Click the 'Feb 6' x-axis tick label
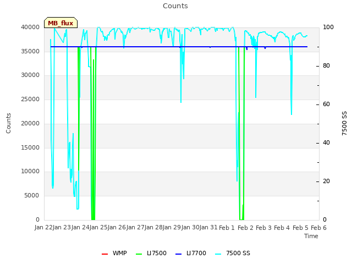 (318, 228)
